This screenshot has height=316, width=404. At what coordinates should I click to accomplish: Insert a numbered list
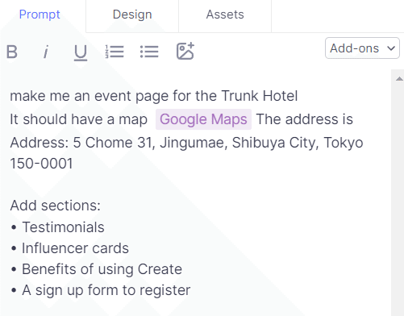(x=115, y=52)
